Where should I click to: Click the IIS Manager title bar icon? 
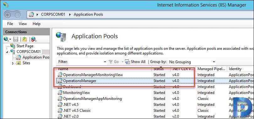(6, 4)
